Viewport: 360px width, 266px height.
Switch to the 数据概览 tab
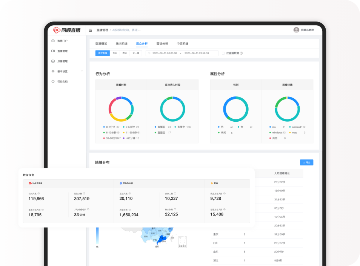tap(101, 44)
